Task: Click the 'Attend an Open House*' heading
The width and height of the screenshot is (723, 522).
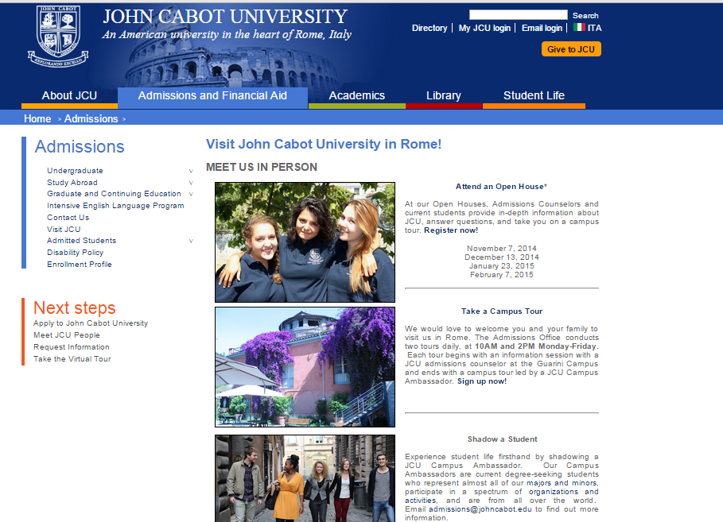Action: point(502,187)
